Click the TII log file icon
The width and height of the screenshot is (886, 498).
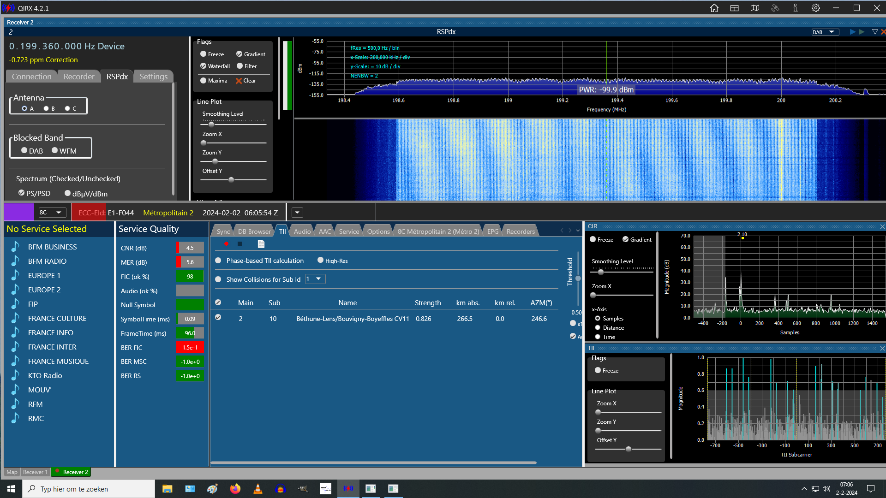click(261, 244)
